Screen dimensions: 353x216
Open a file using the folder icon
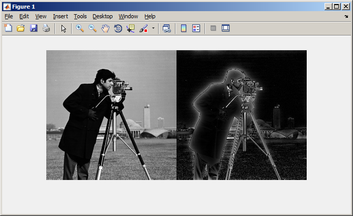coord(21,28)
